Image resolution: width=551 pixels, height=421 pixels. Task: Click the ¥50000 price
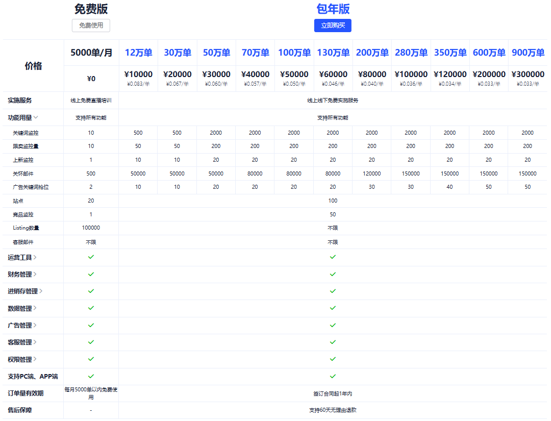[294, 74]
